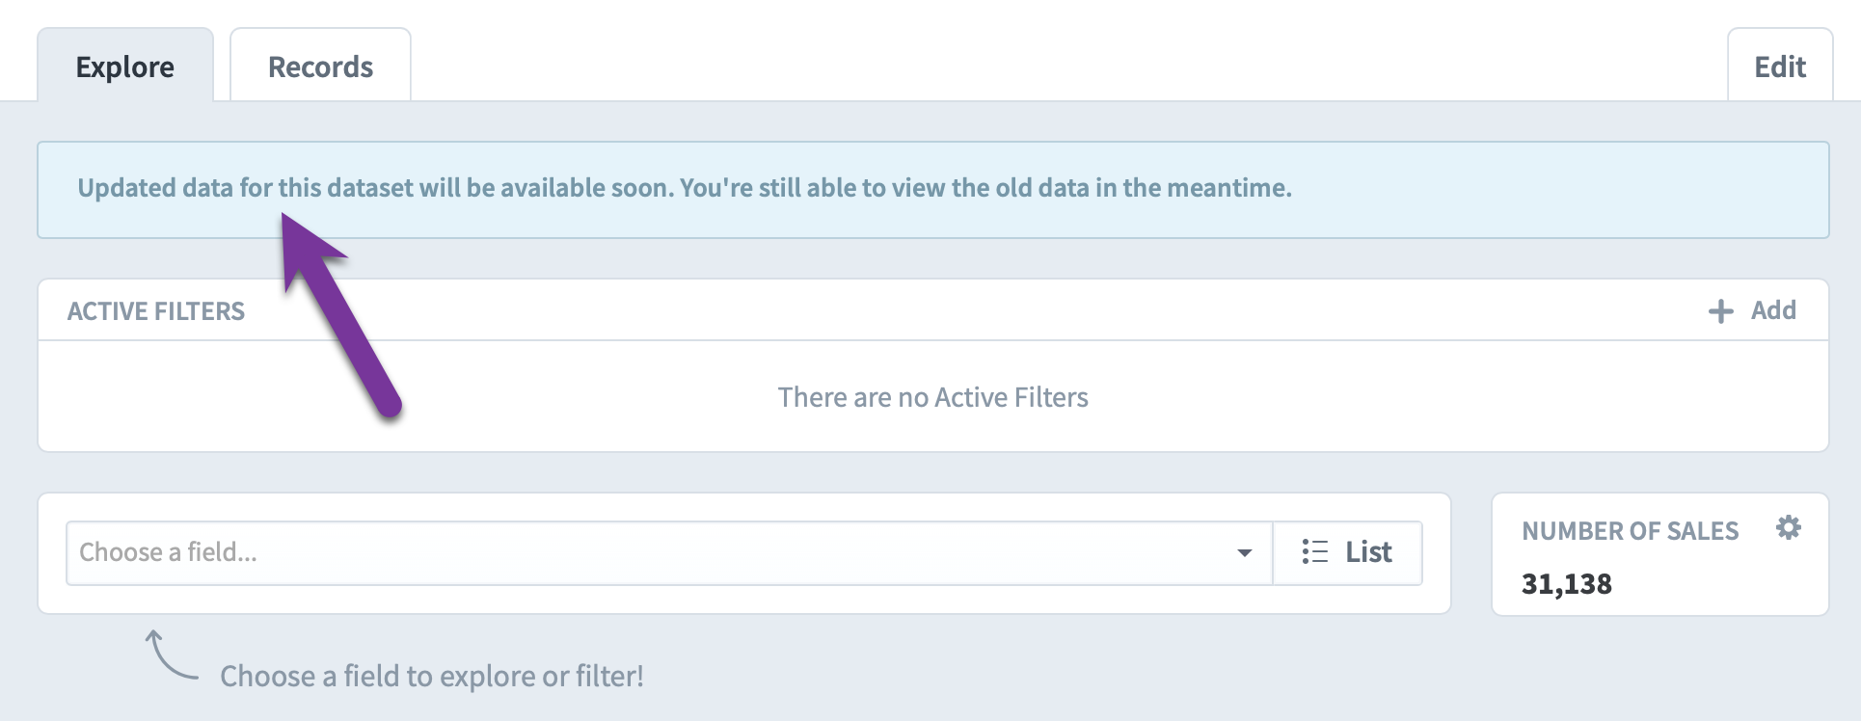Screen dimensions: 1861x721
Task: Click the List label text
Action: coord(1368,552)
